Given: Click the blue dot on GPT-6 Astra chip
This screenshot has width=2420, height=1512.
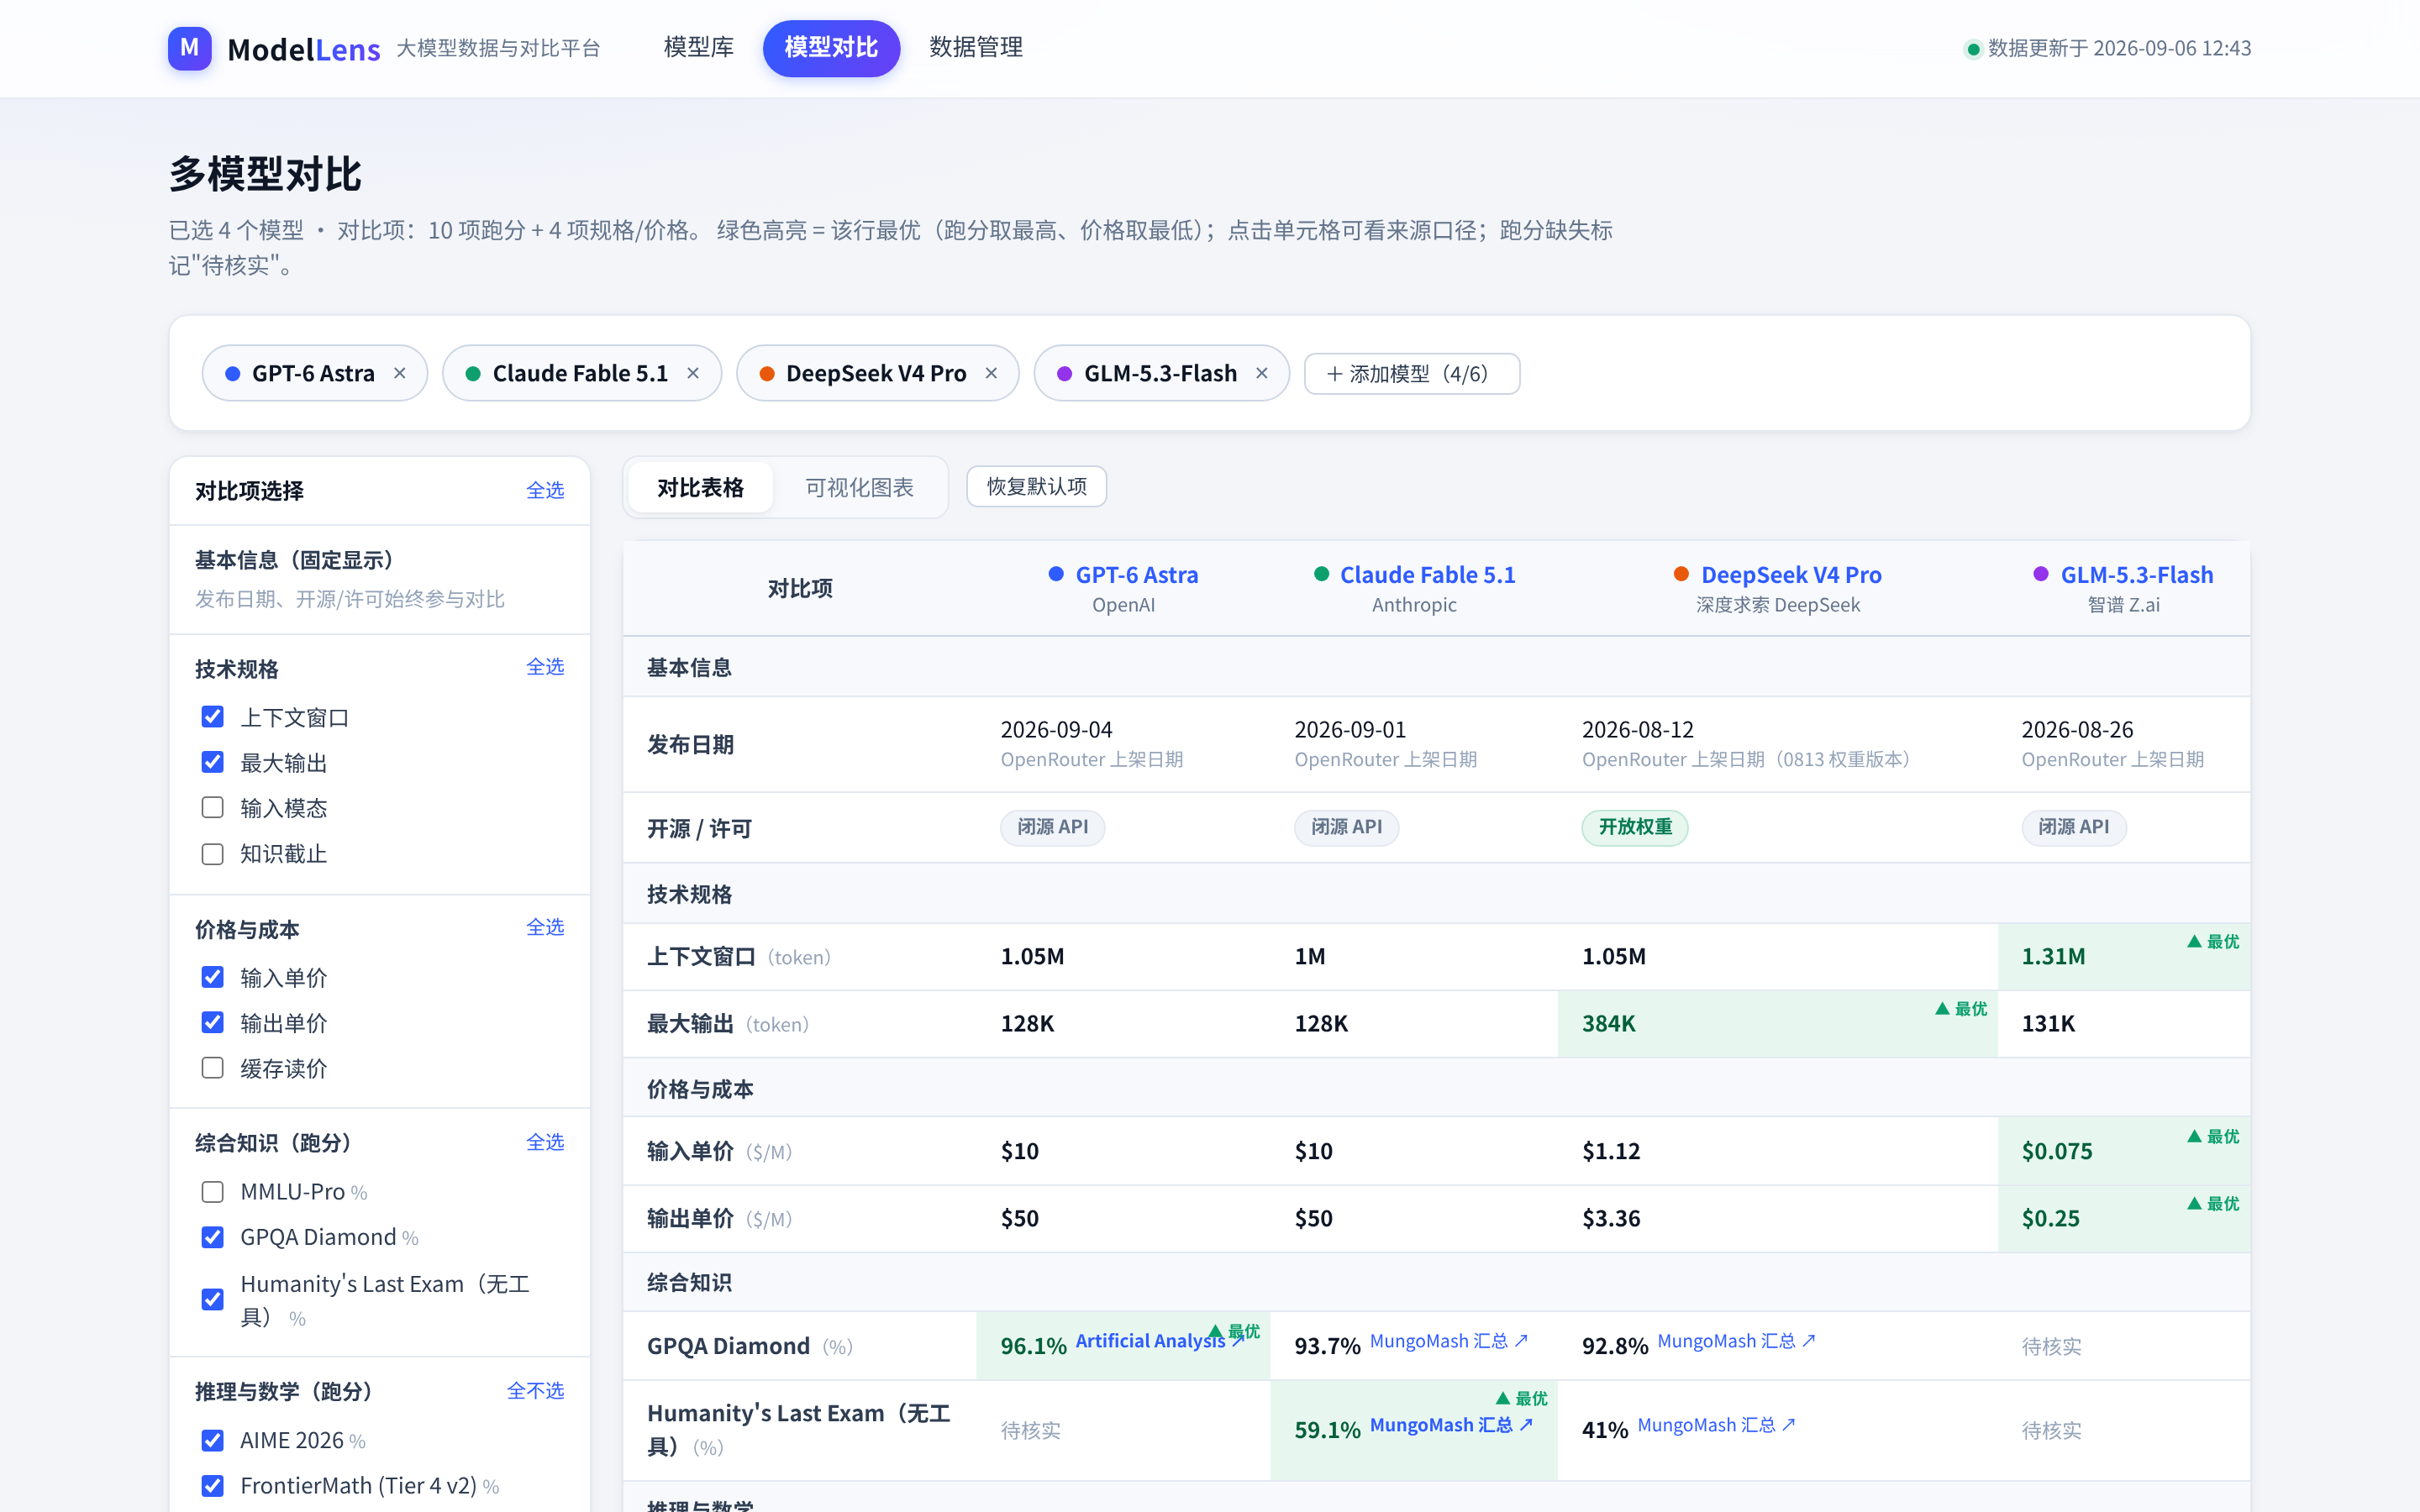Looking at the screenshot, I should tap(233, 374).
